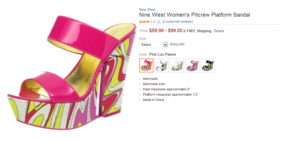Choose the black zebra-print sandal swatch
Image resolution: width=282 pixels, height=142 pixels.
(x=208, y=65)
